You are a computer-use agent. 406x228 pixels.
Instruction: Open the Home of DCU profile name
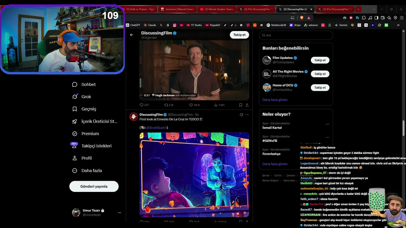click(283, 85)
